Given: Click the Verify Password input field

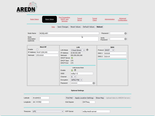Looking at the screenshot, I should (119, 39).
